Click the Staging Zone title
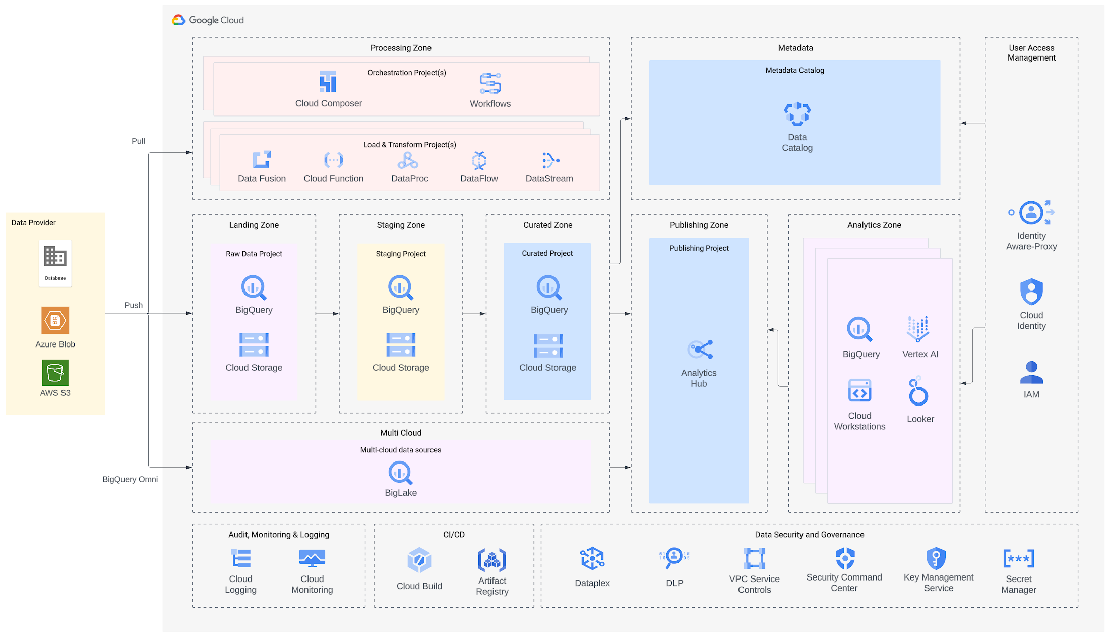The width and height of the screenshot is (1109, 637). (x=401, y=225)
